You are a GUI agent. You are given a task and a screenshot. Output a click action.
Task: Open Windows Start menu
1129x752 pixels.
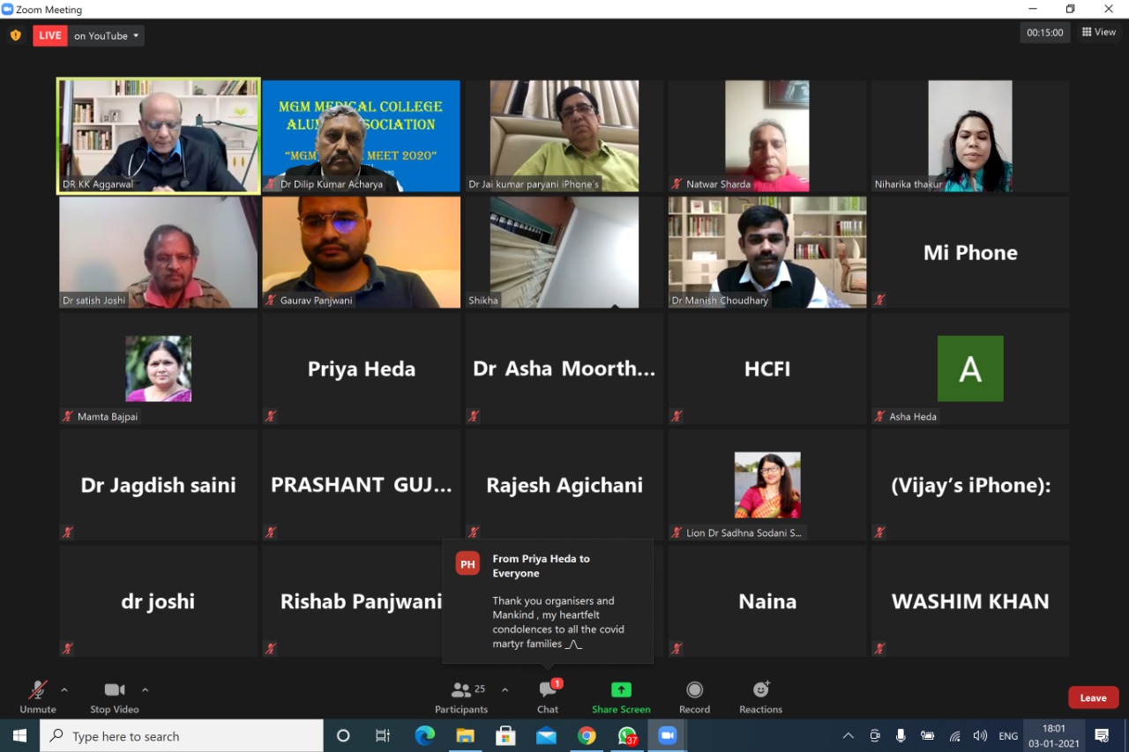tap(19, 736)
